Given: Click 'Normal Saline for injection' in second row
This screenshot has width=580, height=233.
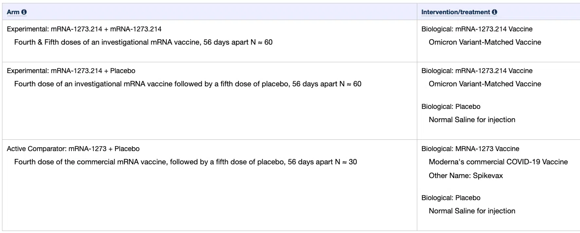Looking at the screenshot, I should pyautogui.click(x=472, y=120).
